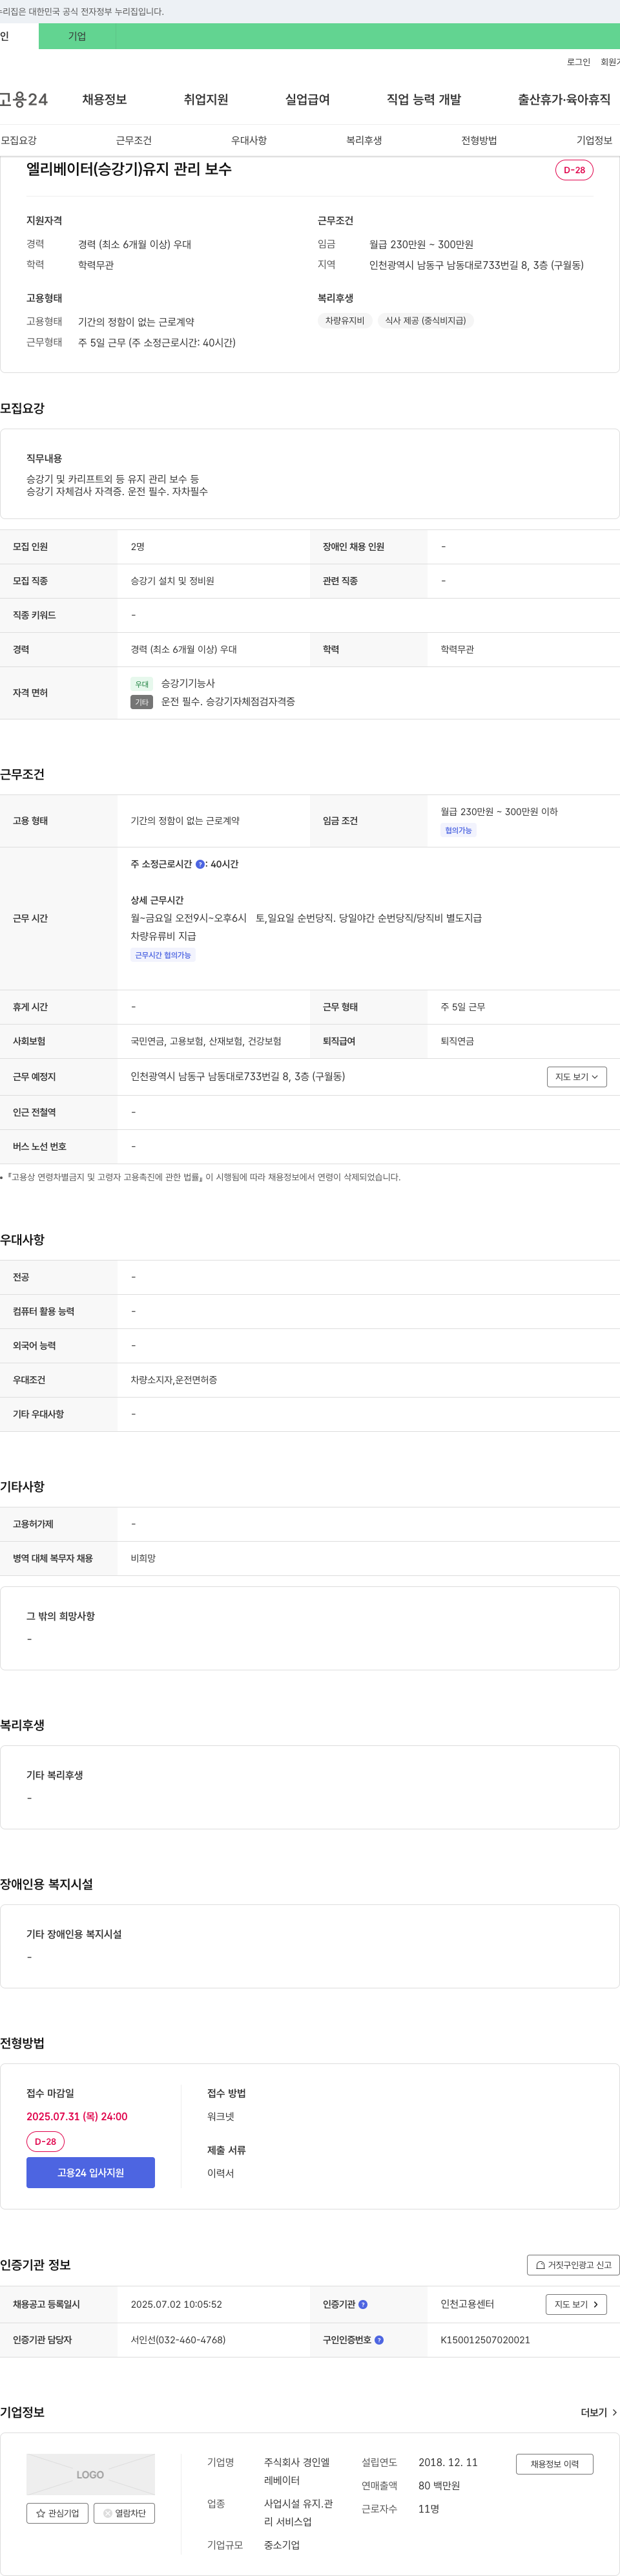Click the 엘리베이터(승강기)유지 관리 보수 title

tap(129, 169)
